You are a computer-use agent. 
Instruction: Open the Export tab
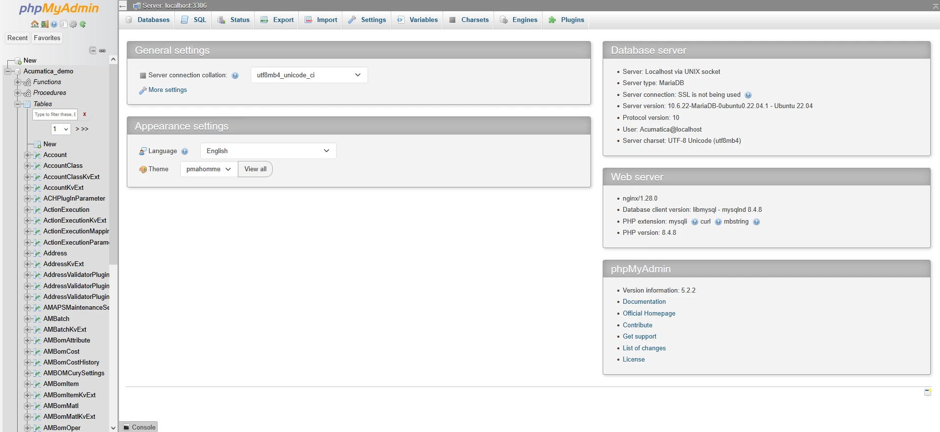(x=277, y=20)
